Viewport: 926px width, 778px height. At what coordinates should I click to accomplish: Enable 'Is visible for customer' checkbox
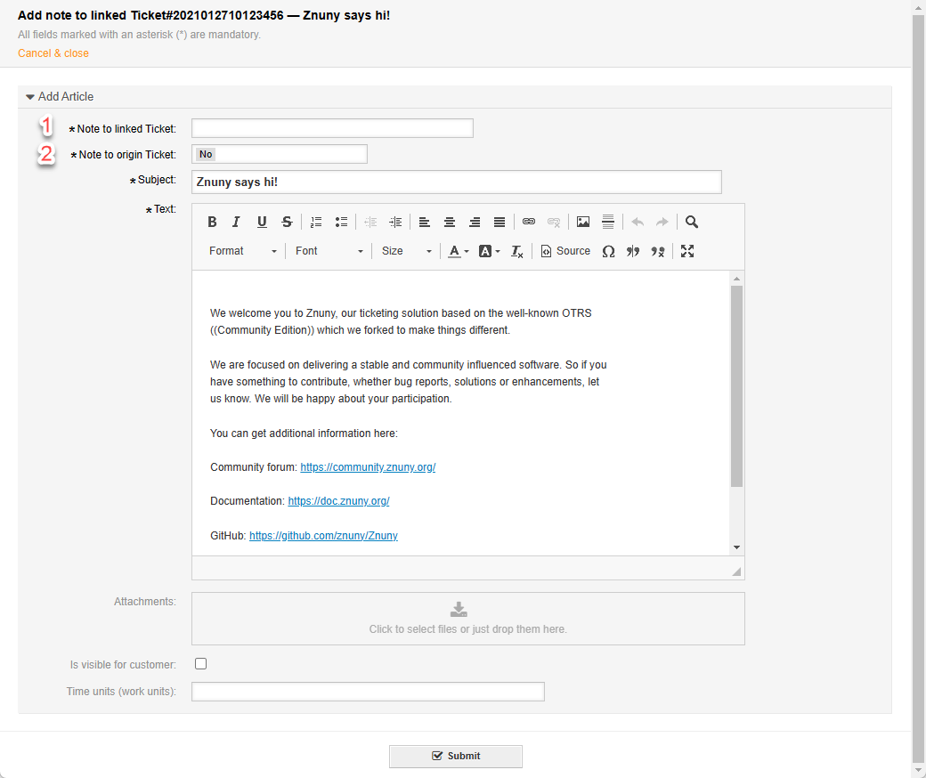[200, 664]
